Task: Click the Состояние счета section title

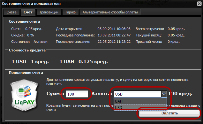Action: [x=25, y=21]
